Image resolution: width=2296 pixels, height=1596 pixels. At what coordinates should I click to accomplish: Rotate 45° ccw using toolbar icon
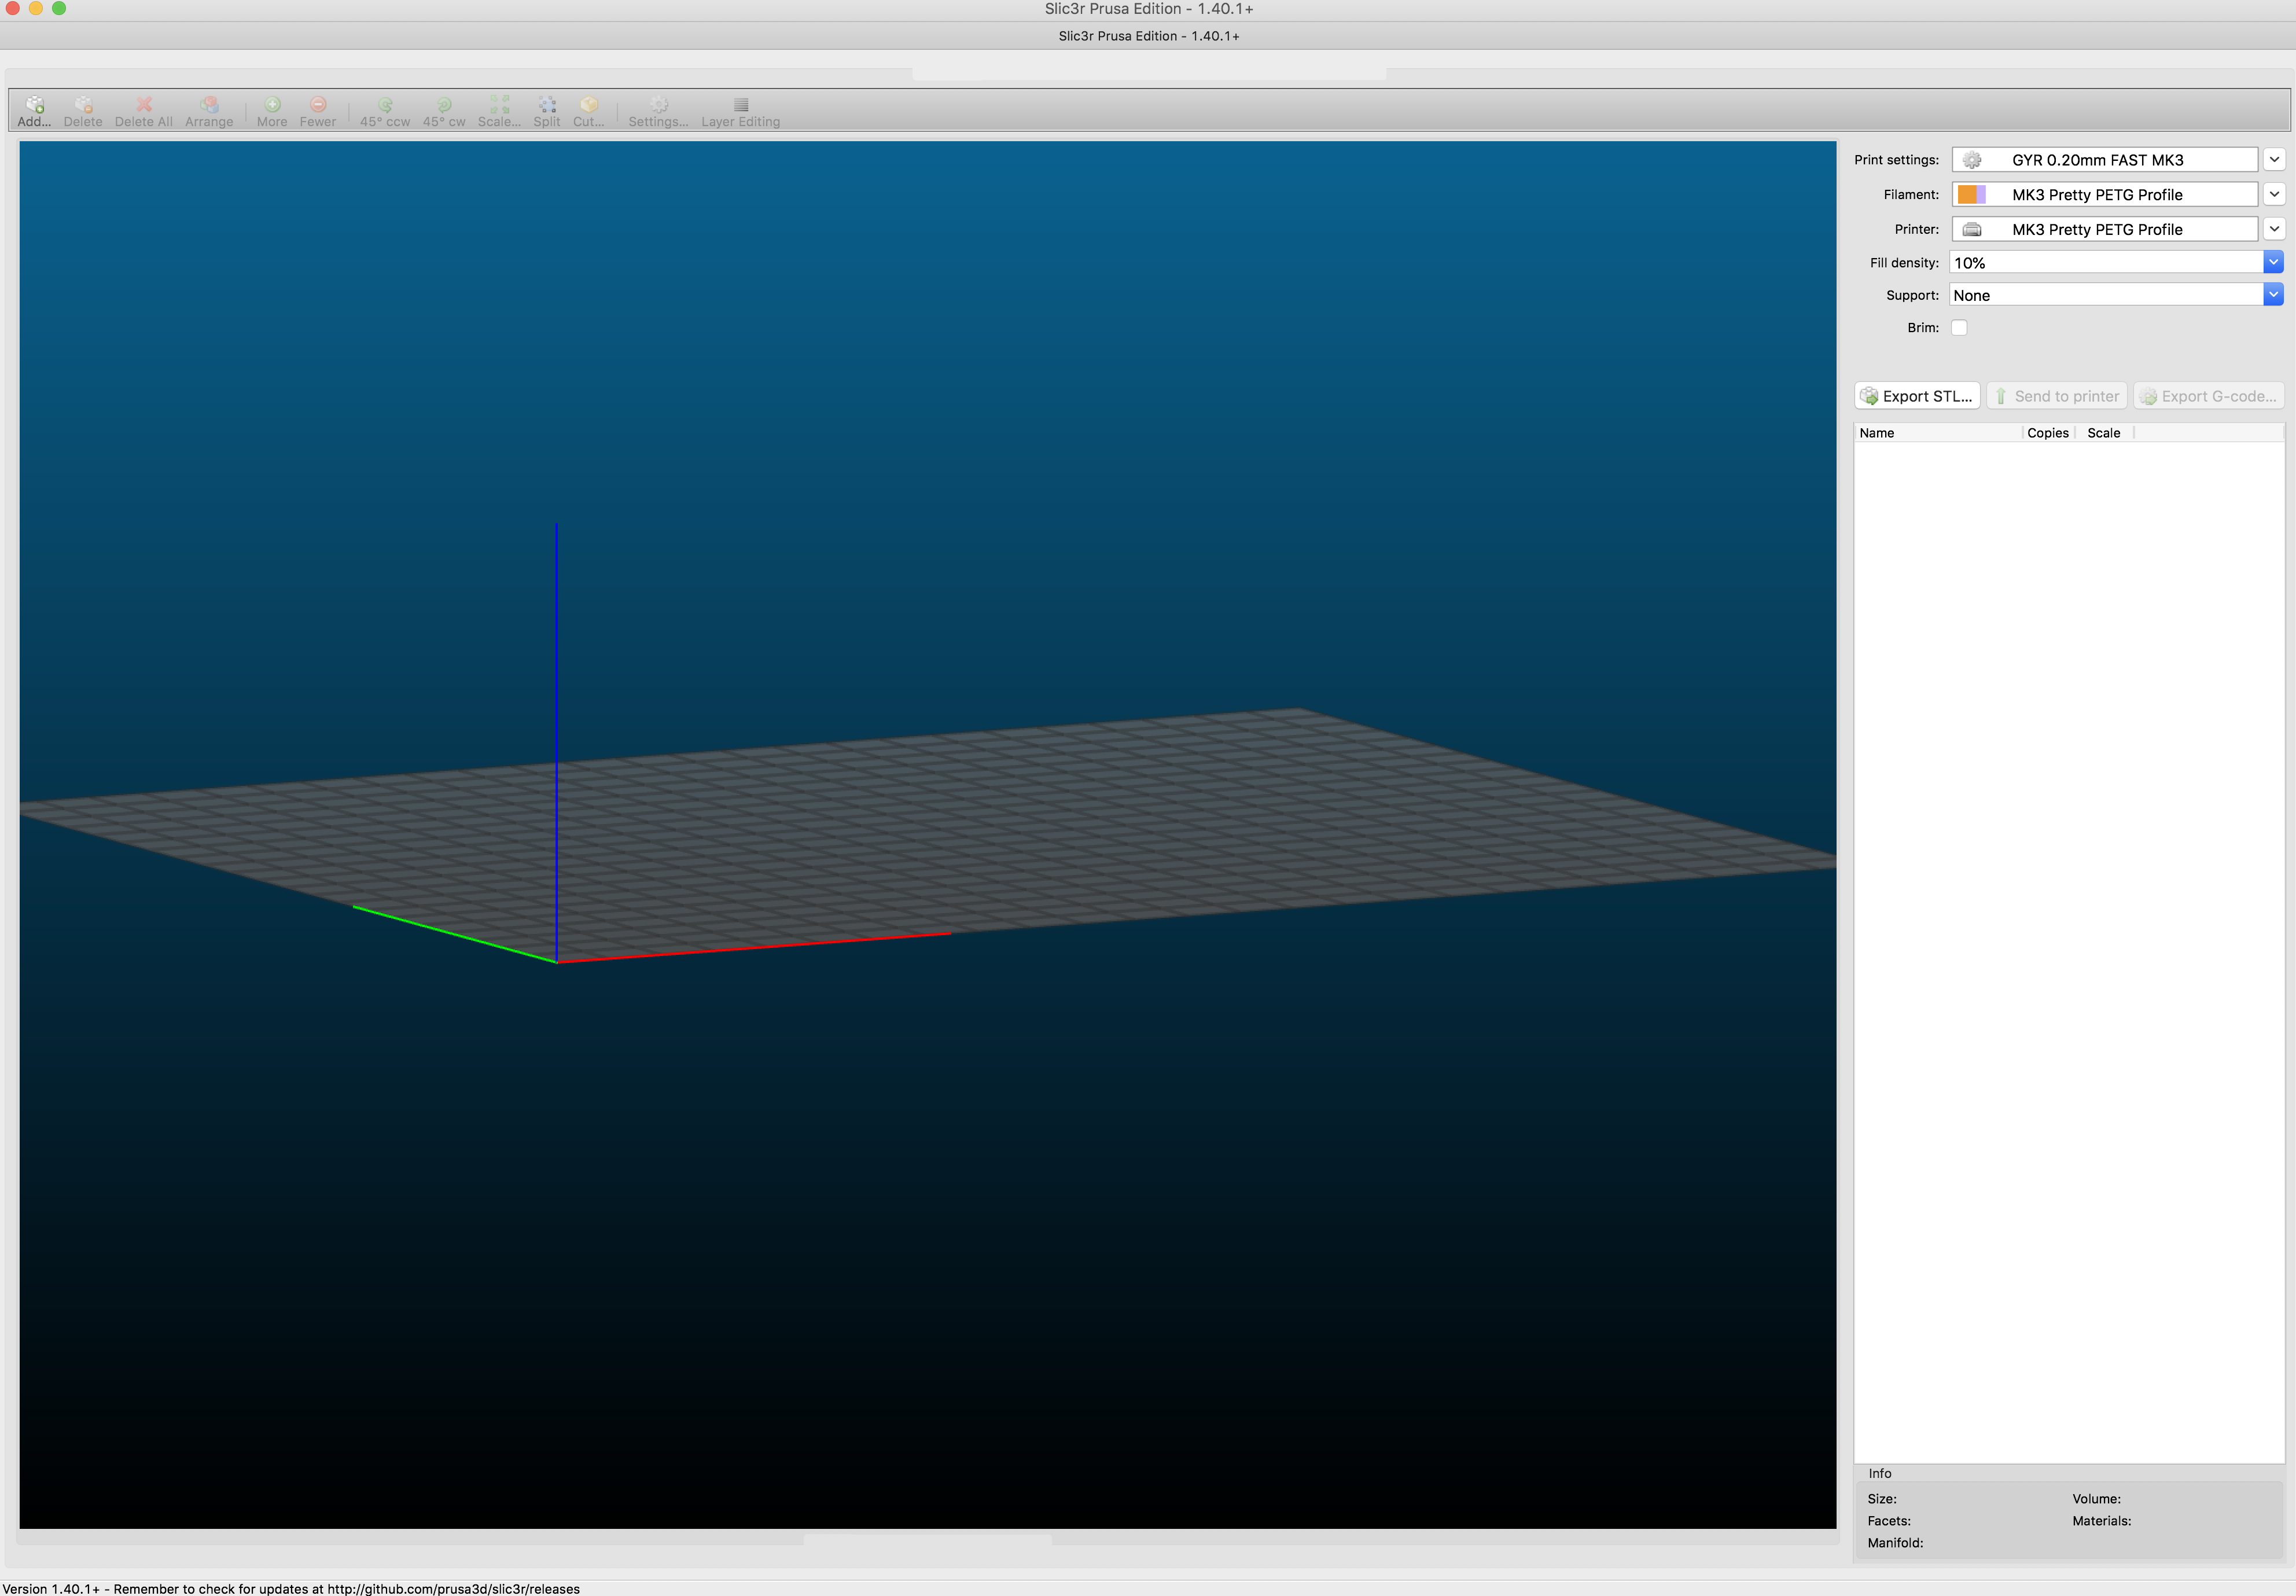(x=385, y=111)
